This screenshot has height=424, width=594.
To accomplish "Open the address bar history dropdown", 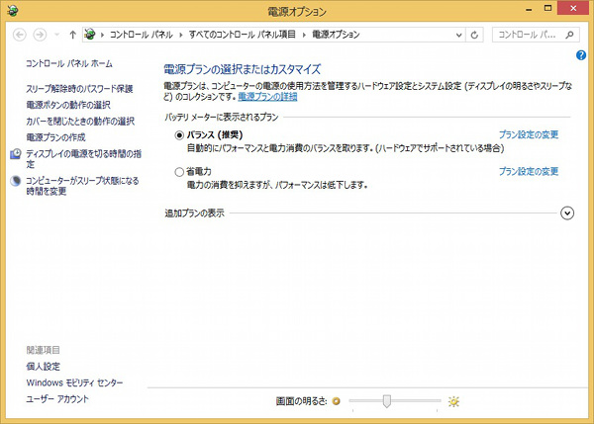I will pos(459,35).
